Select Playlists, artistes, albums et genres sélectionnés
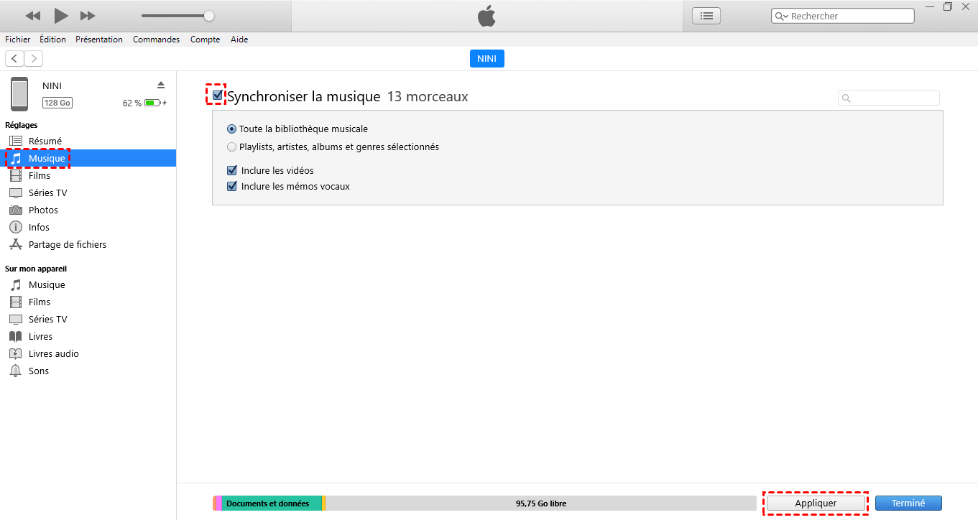The image size is (978, 520). [231, 147]
